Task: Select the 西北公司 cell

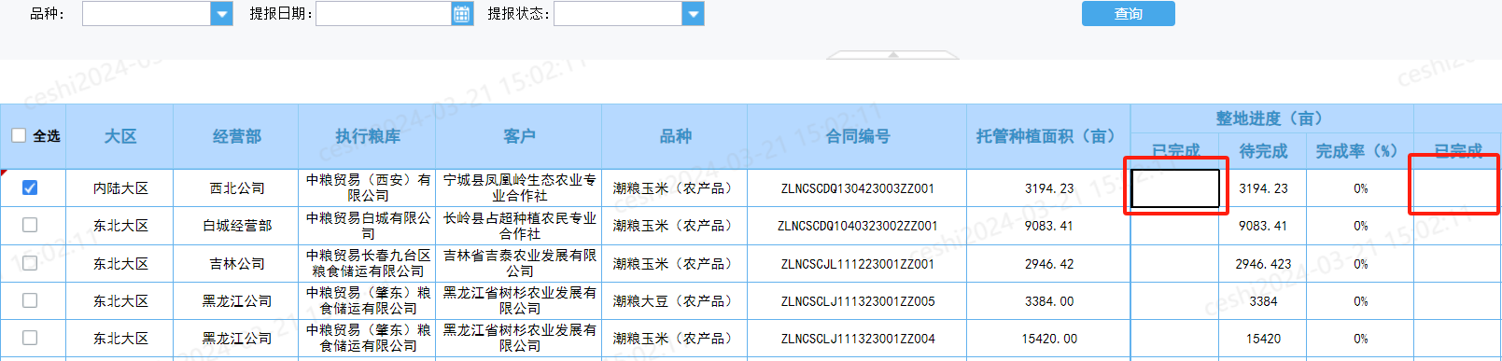Action: pos(236,188)
